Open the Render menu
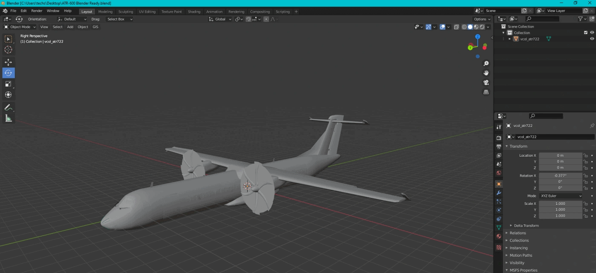This screenshot has height=273, width=596. pyautogui.click(x=37, y=11)
